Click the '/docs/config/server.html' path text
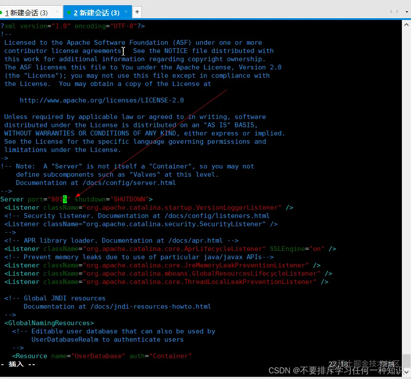This screenshot has height=379, width=411. [129, 183]
